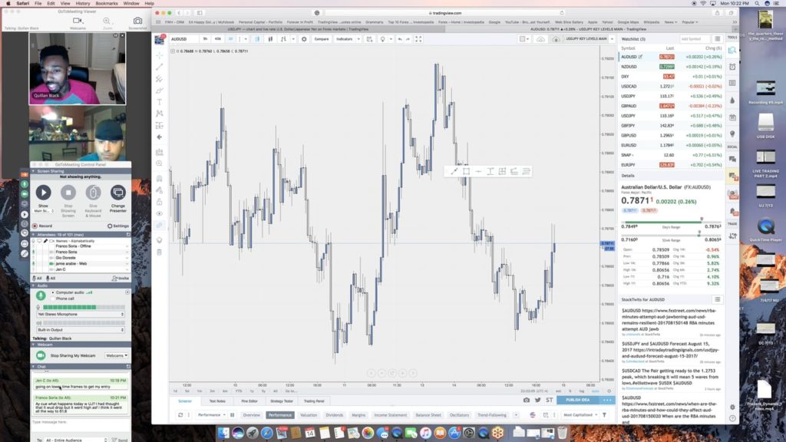Switch to the Text Notes tab
The height and width of the screenshot is (442, 786).
click(x=217, y=401)
